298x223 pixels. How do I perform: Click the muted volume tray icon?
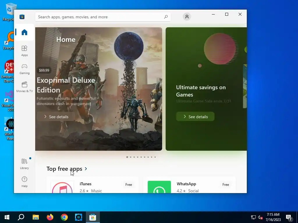point(260,217)
